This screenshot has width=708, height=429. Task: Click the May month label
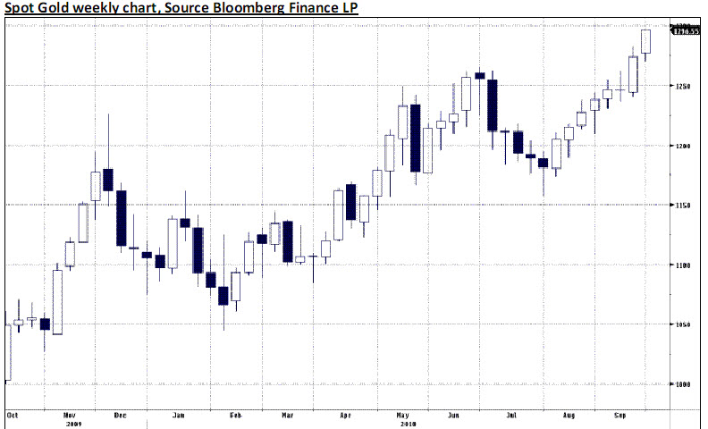(402, 415)
